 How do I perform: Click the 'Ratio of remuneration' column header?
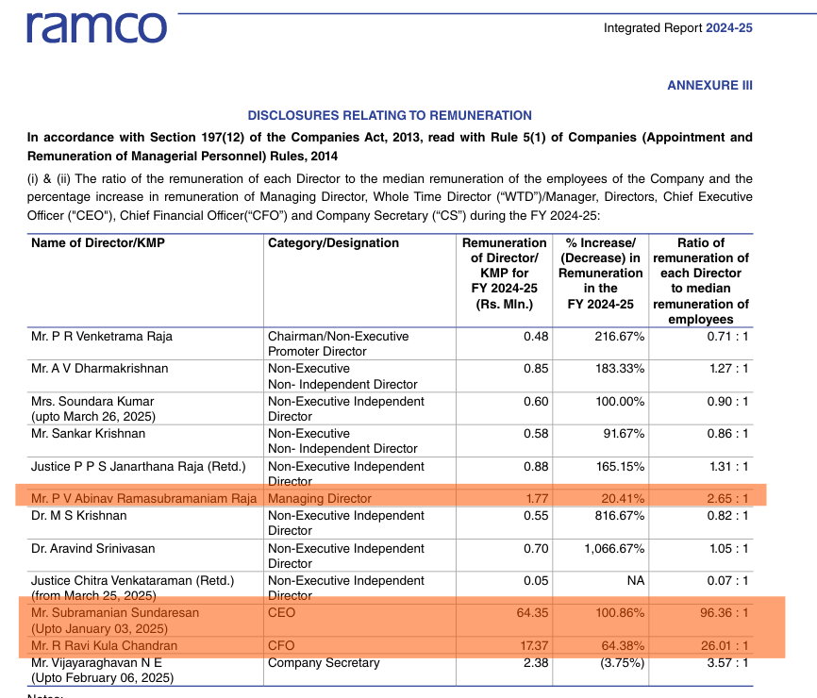[x=701, y=281]
